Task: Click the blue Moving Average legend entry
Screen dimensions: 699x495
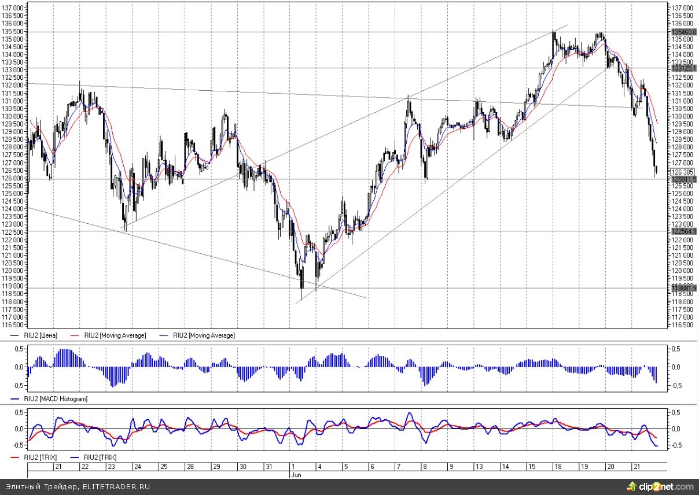Action: (203, 335)
